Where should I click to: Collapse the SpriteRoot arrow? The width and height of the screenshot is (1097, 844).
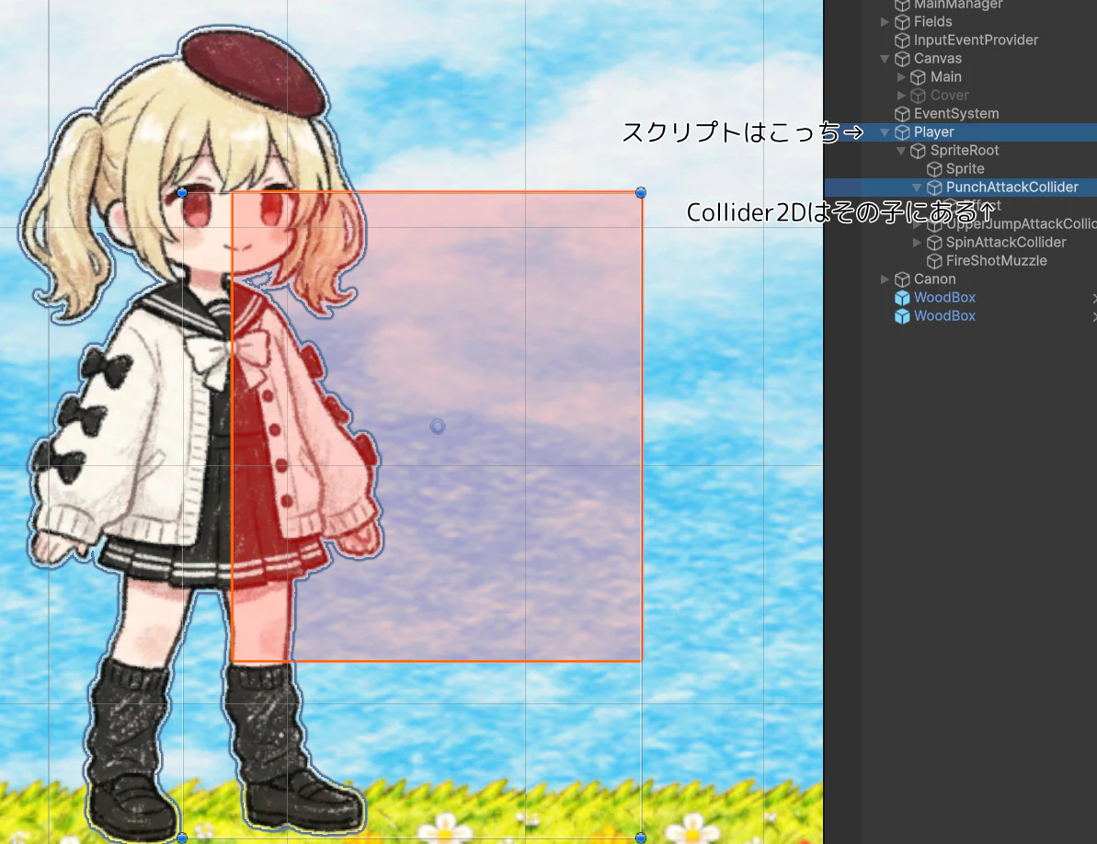tap(901, 151)
